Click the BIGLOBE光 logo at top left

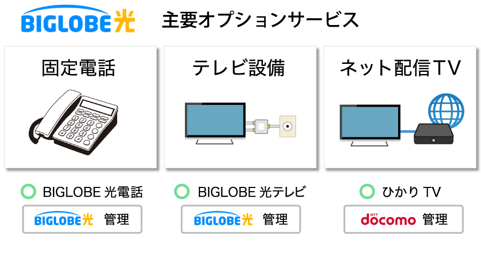tap(78, 22)
